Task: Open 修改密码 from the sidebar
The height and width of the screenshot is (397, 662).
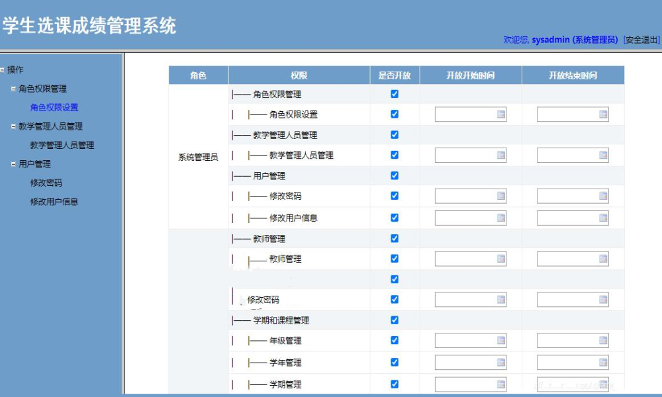Action: [x=46, y=183]
